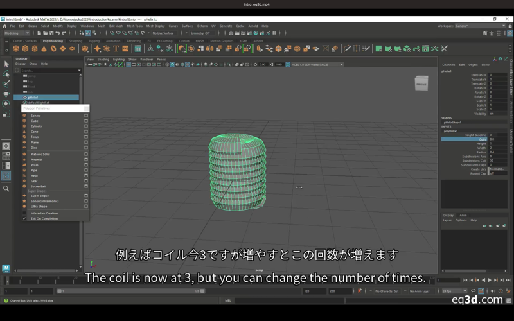Select the Scale tool in toolbox
This screenshot has height=321, width=514.
(x=6, y=114)
